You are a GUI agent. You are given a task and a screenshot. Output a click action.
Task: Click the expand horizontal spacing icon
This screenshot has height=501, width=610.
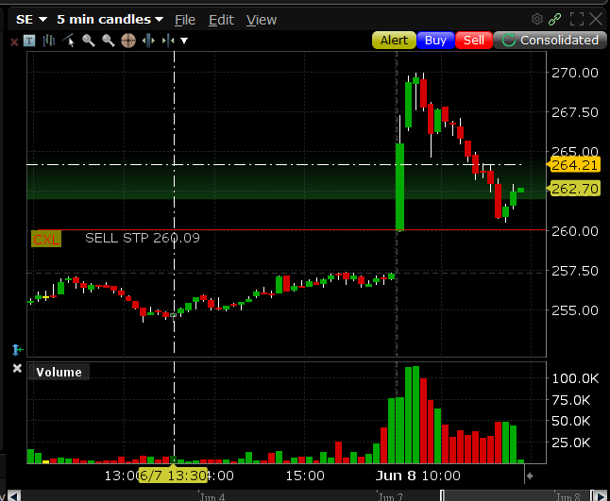(148, 41)
